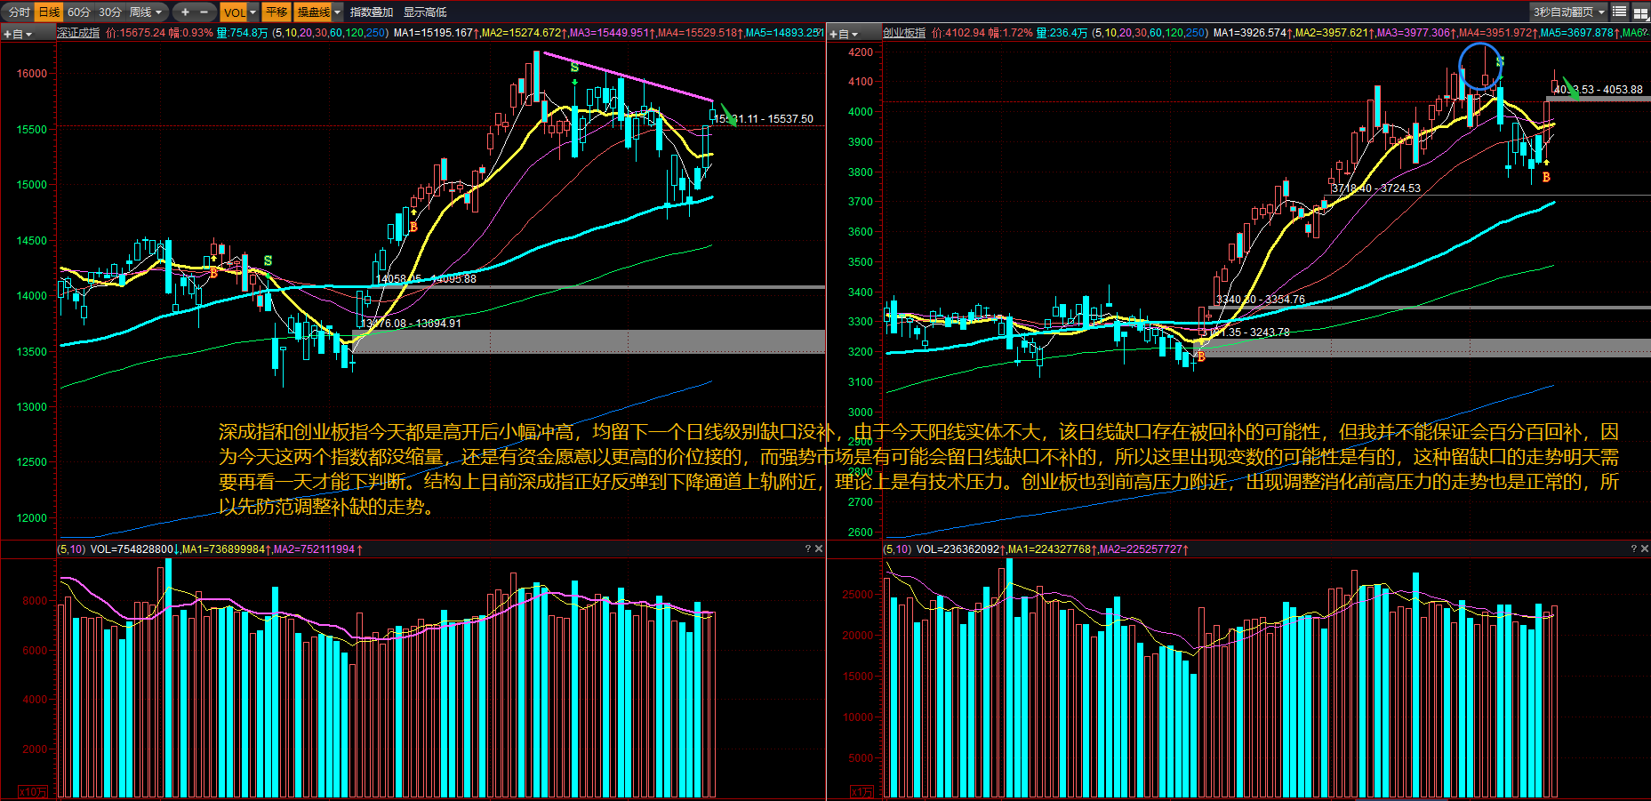Click the VOL=236362092 volume readout
1651x801 pixels.
(x=960, y=549)
